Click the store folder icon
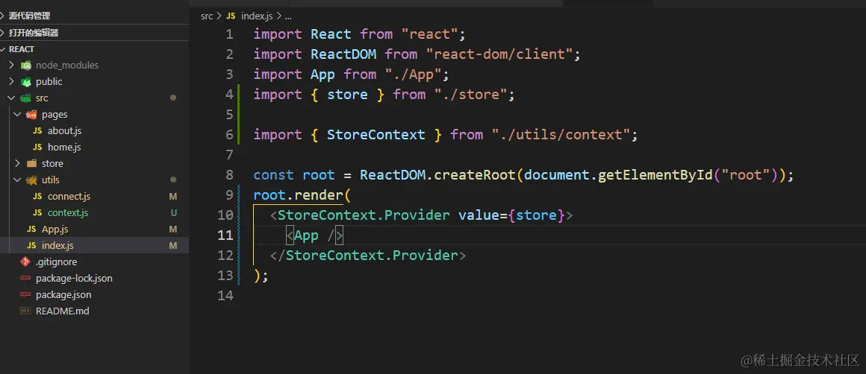Image resolution: width=866 pixels, height=374 pixels. coord(32,164)
